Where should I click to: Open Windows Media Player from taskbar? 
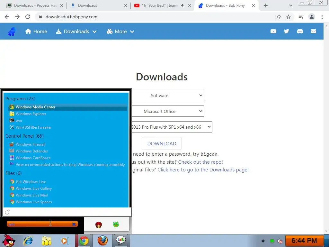(64, 241)
